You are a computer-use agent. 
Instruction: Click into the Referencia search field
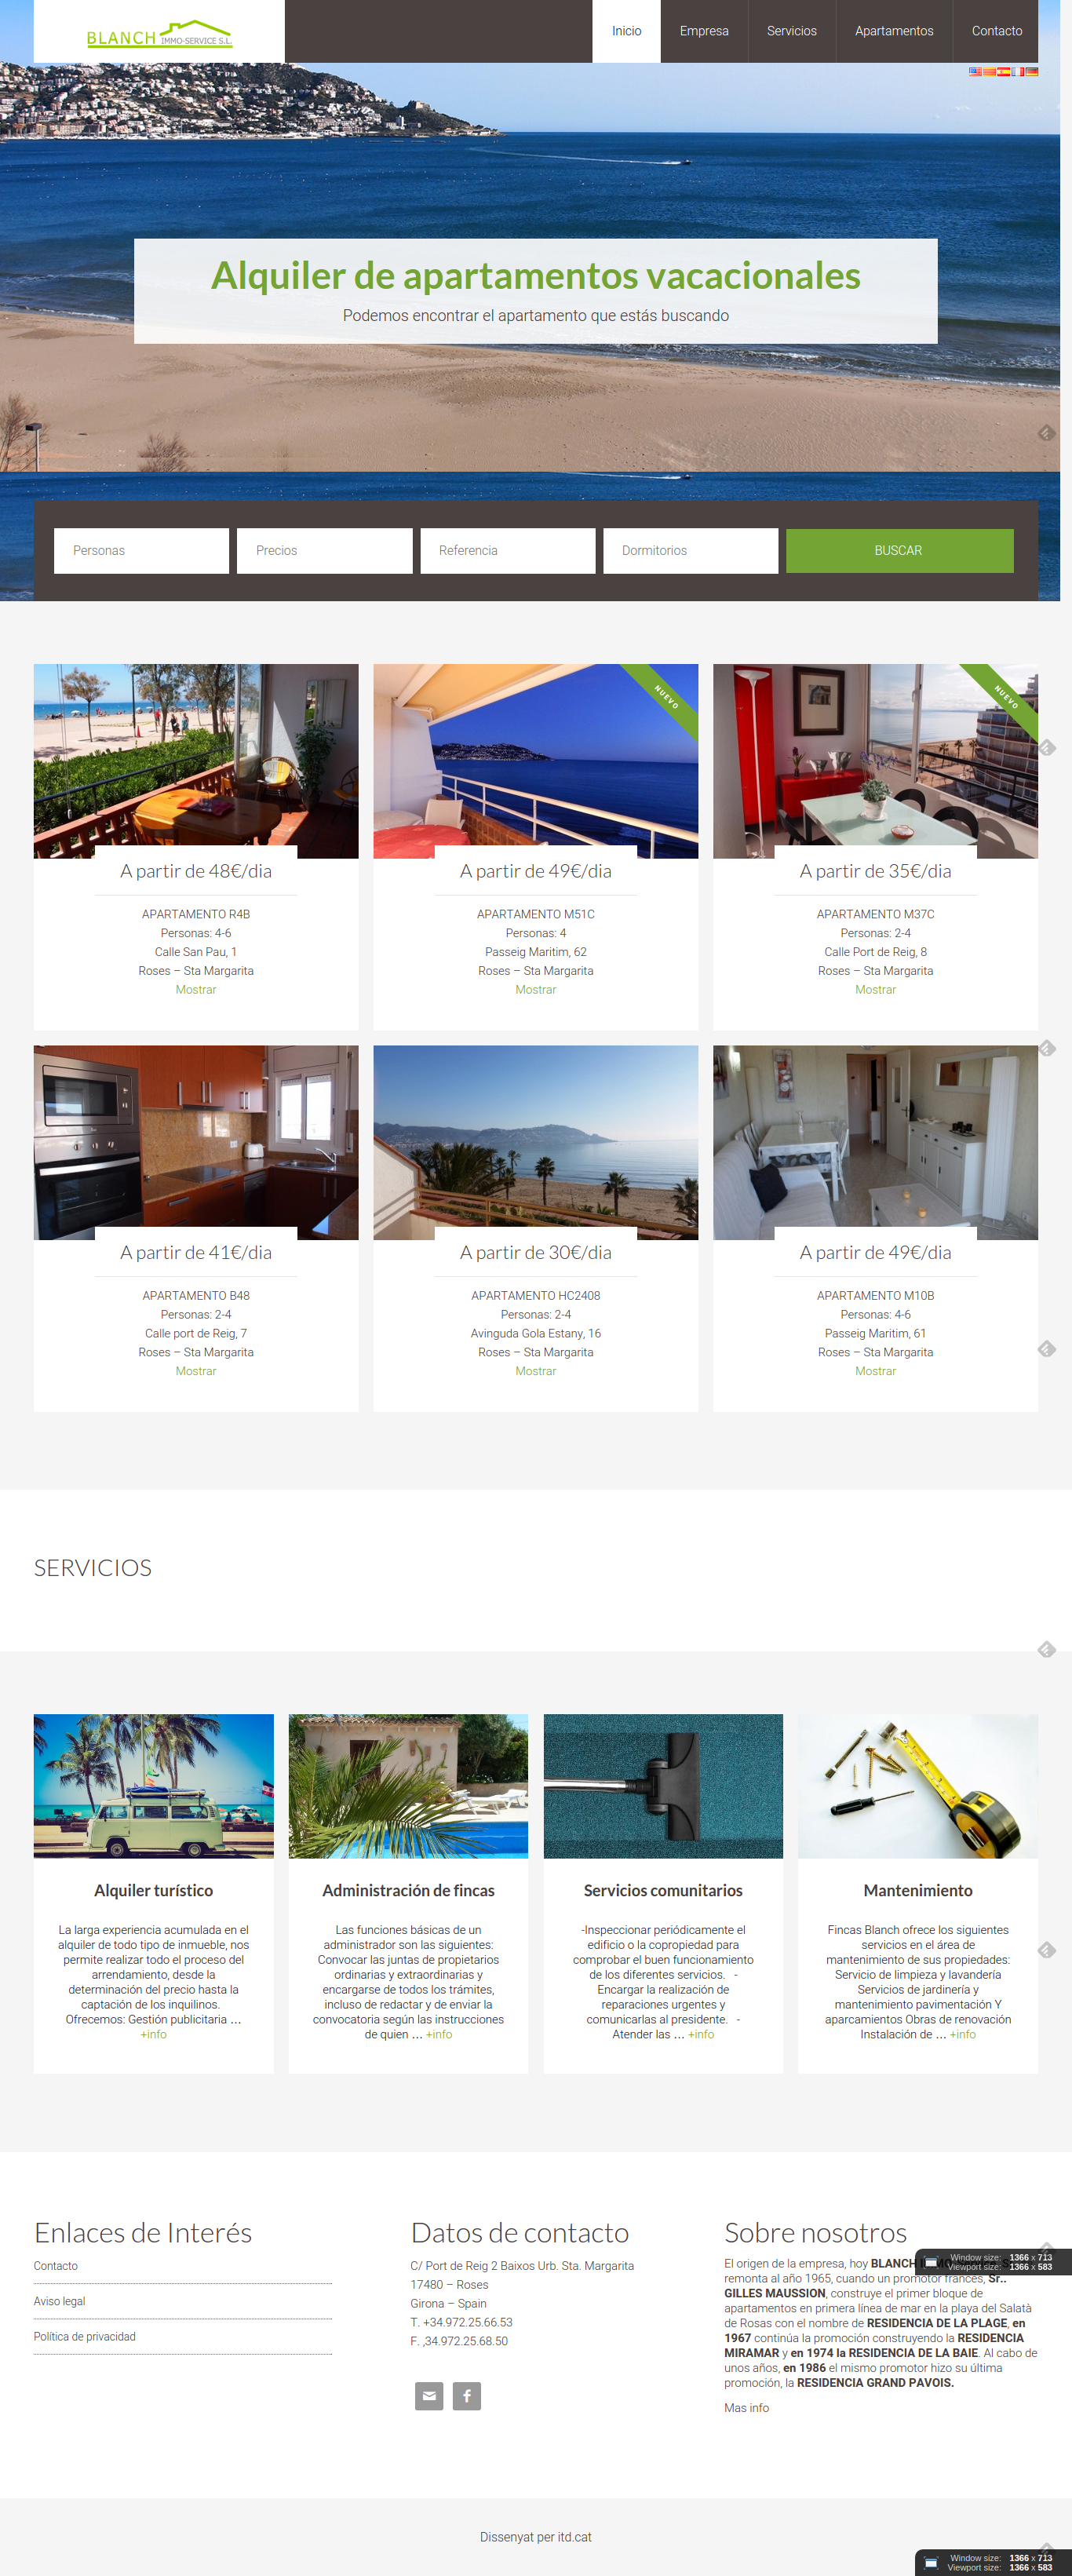coord(508,551)
